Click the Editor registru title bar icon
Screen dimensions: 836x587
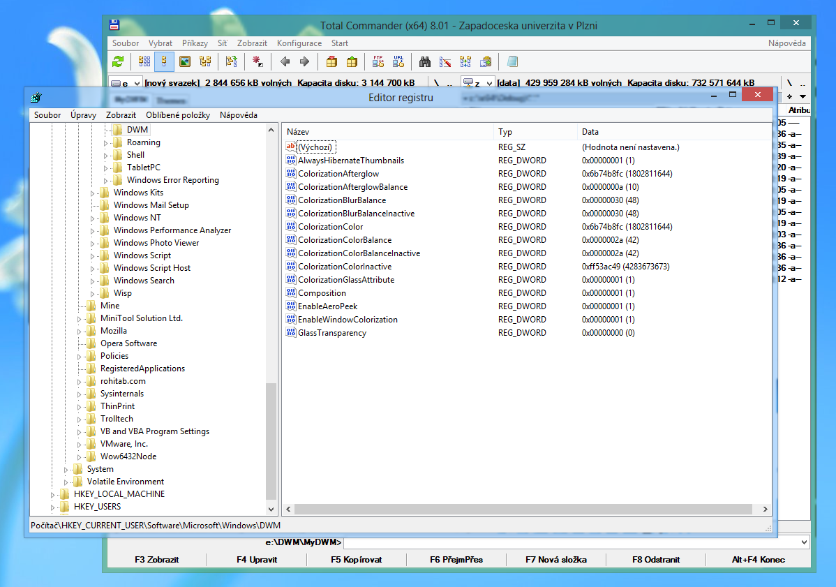tap(36, 98)
